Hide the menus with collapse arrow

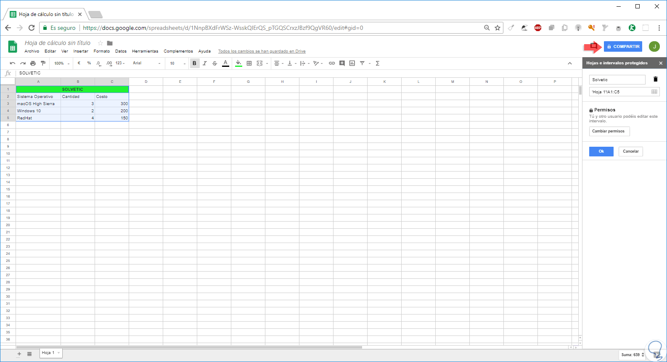[570, 63]
